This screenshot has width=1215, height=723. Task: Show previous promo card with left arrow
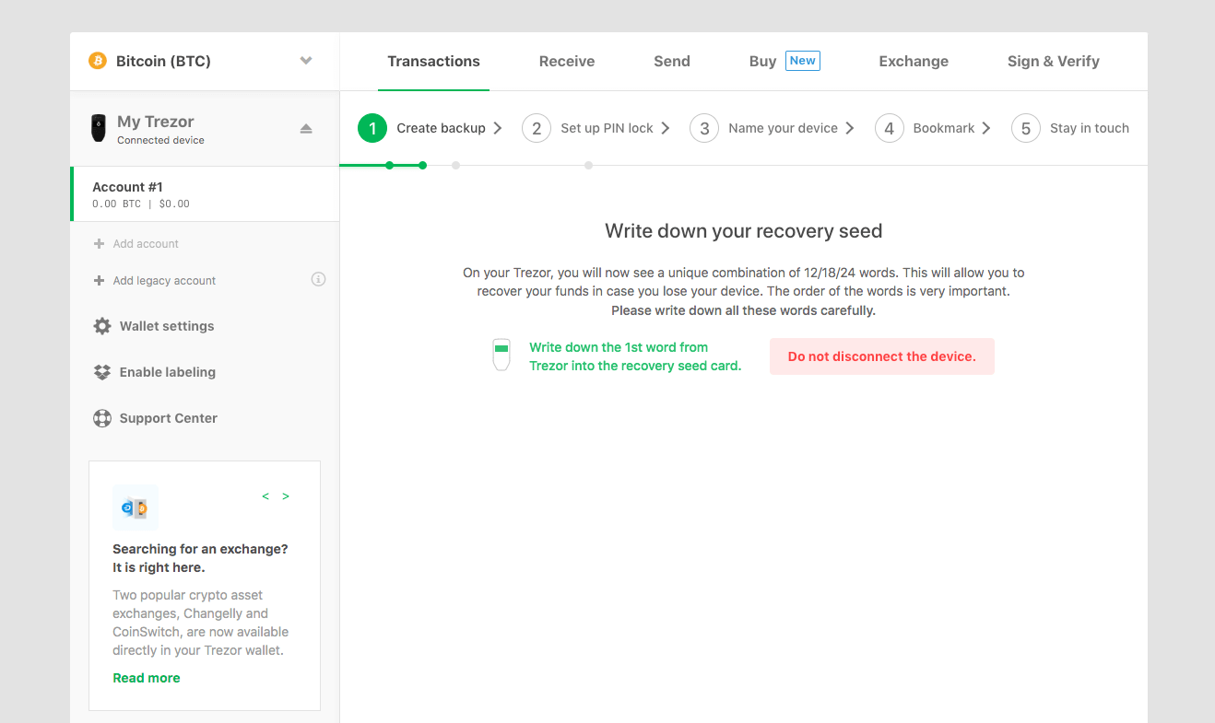[265, 496]
